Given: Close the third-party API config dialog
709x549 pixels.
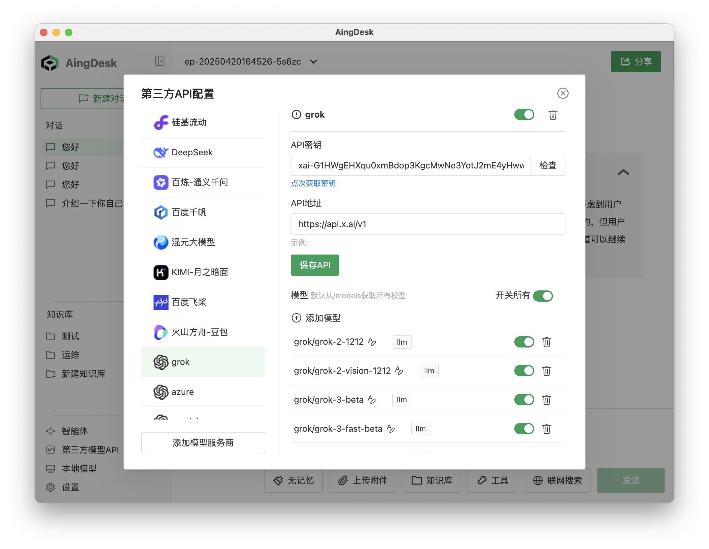Looking at the screenshot, I should tap(563, 94).
